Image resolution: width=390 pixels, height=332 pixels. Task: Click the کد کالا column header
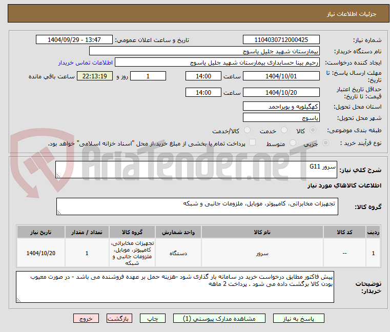[344, 232]
